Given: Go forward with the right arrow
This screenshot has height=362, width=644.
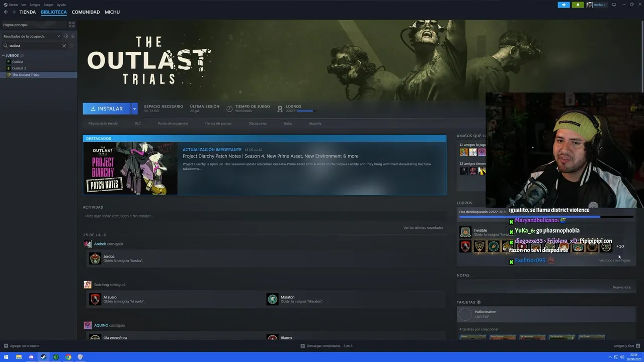Looking at the screenshot, I should (13, 12).
